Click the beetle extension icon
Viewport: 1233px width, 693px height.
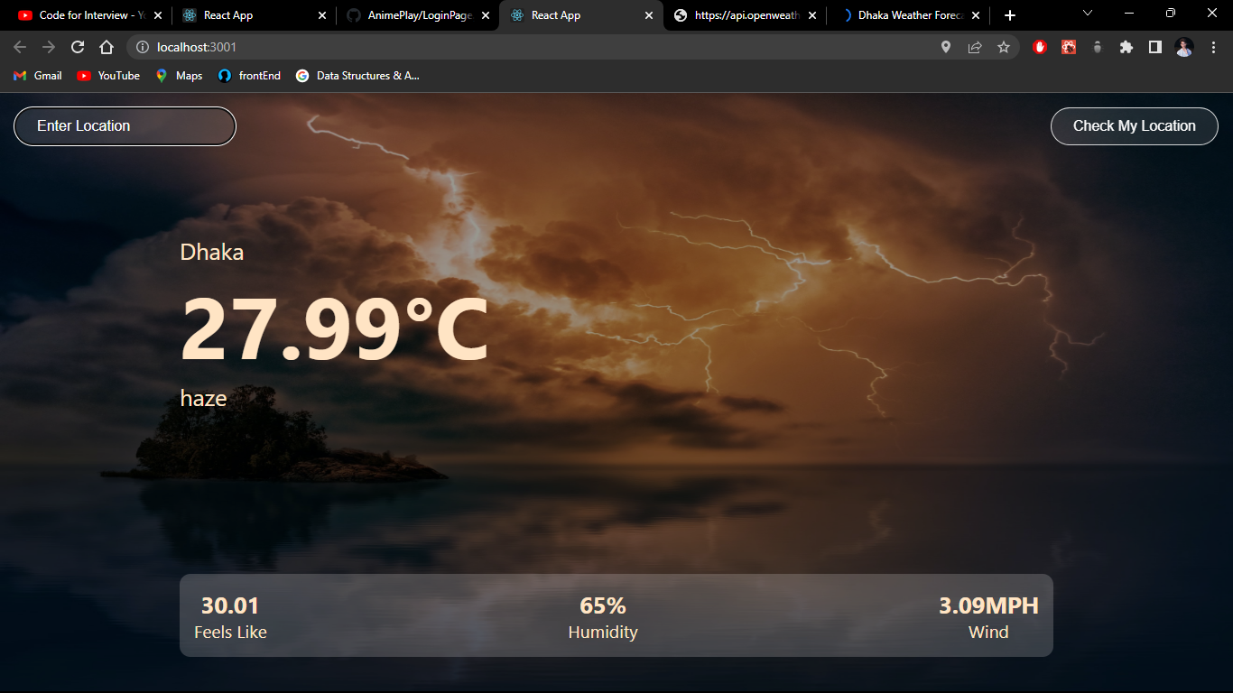coord(1097,46)
